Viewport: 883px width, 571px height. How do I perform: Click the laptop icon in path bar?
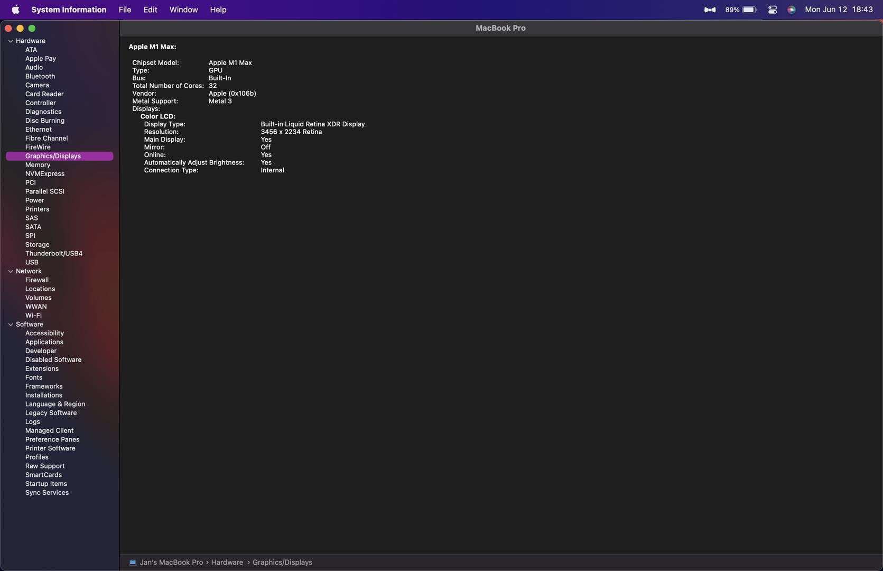pos(133,563)
